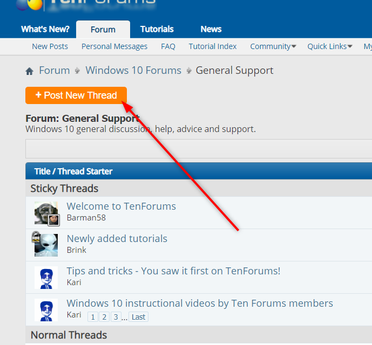Click the home icon in breadcrumb
Image resolution: width=372 pixels, height=345 pixels.
tap(29, 71)
